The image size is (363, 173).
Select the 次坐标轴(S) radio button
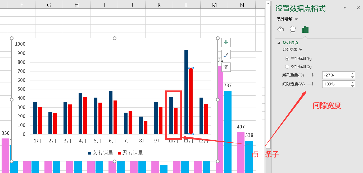pyautogui.click(x=287, y=66)
